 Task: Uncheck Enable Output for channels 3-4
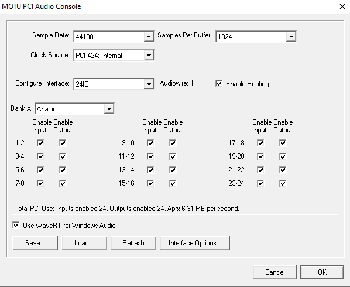pos(63,156)
